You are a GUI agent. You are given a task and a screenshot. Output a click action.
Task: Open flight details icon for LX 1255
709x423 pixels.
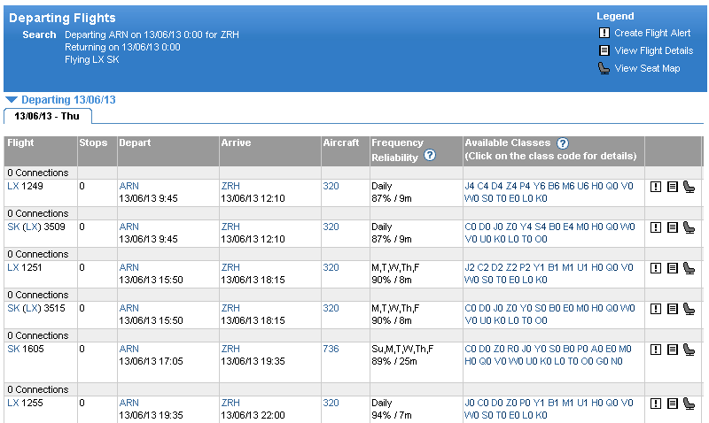click(673, 404)
